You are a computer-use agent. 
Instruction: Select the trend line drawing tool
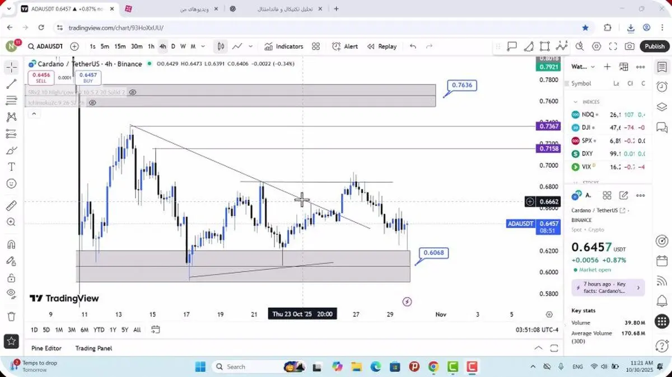[11, 84]
